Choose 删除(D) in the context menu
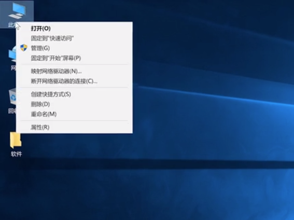Image resolution: width=294 pixels, height=220 pixels. click(75, 104)
